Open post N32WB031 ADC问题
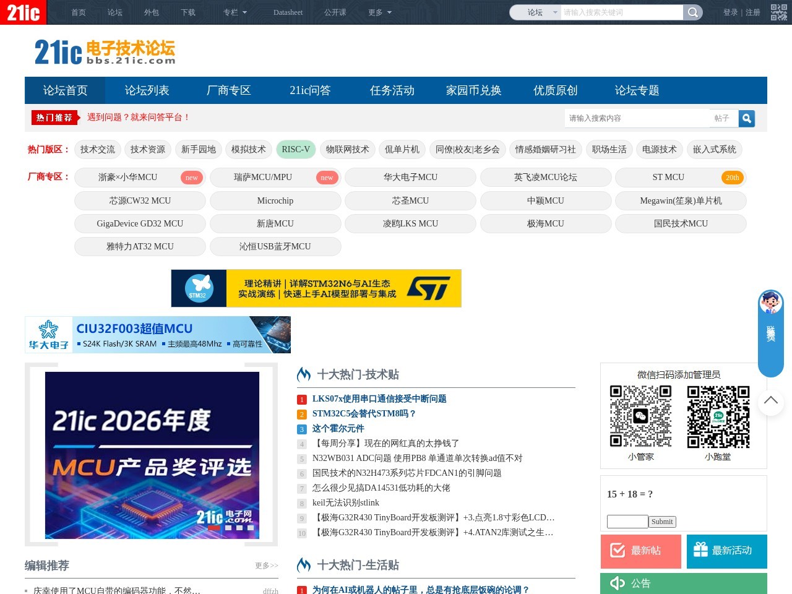This screenshot has height=594, width=792. tap(418, 458)
